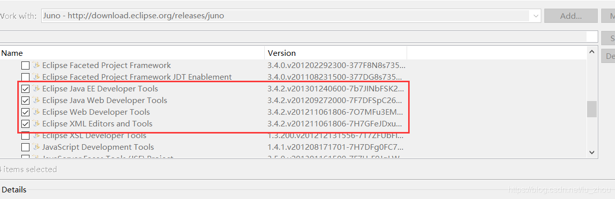Click the Eclipse Java EE Developer Tools icon

[x=36, y=88]
